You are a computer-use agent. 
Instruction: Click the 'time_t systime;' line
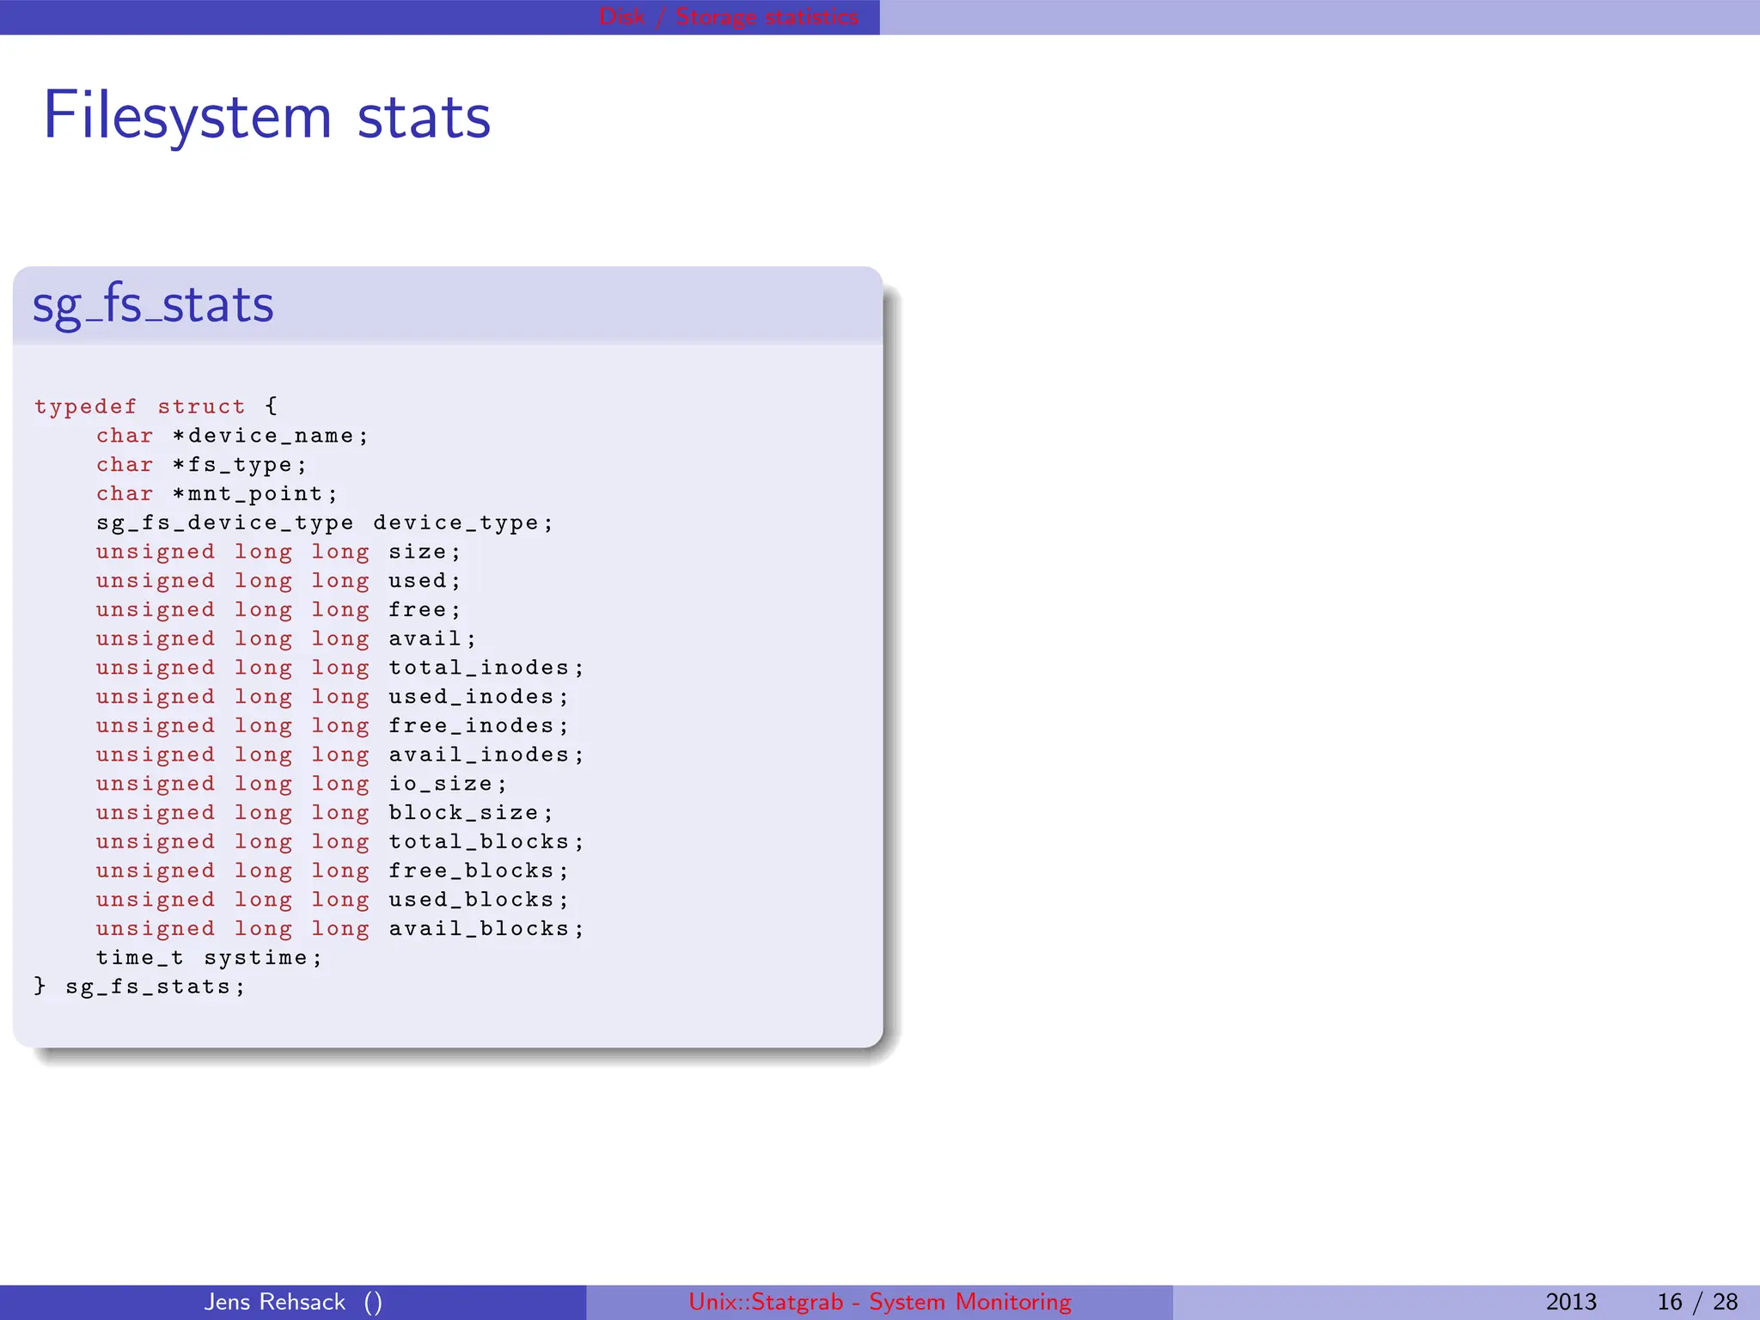pyautogui.click(x=209, y=958)
